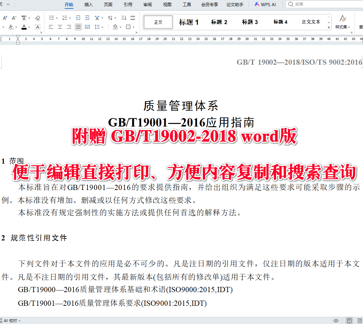Insert bulleted list
The image size is (363, 324).
tap(52, 18)
